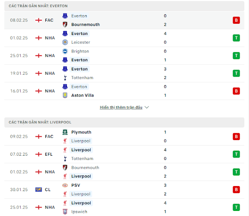Open the Liverpool recent matches section header
Screen dimensions: 249x216
pos(124,122)
